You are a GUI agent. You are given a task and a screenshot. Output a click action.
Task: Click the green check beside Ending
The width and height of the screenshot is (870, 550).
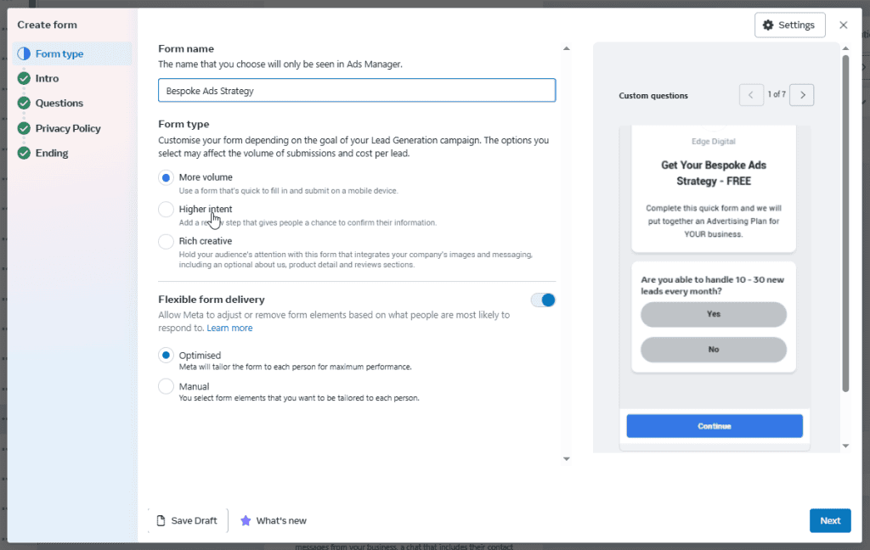coord(24,153)
